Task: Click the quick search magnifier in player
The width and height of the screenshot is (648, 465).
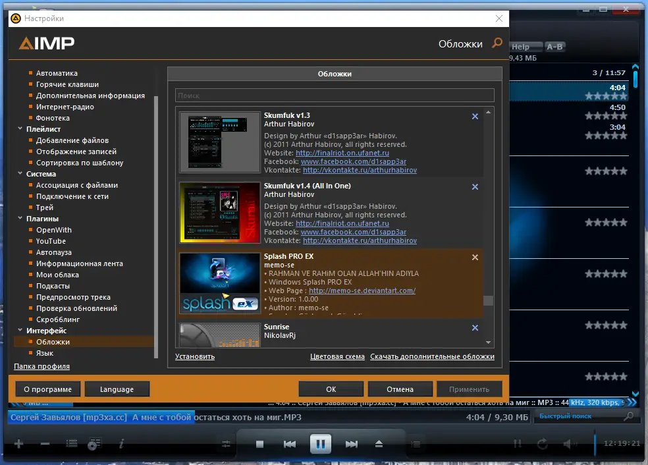Action: (628, 416)
